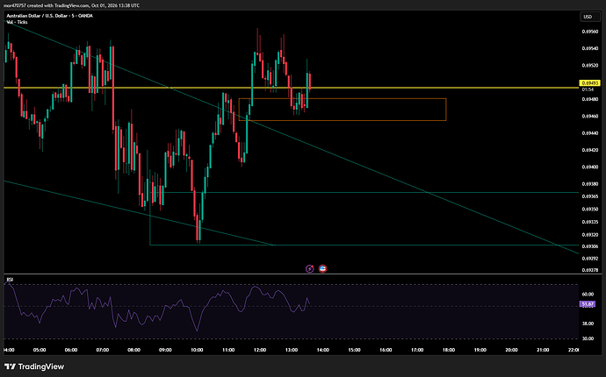Click the 38.00 RSI scale label

click(588, 324)
